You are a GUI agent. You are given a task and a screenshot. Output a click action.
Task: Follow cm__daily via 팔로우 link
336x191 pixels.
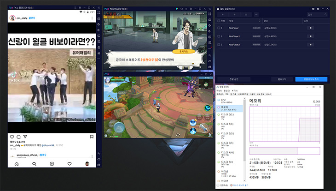[32, 18]
